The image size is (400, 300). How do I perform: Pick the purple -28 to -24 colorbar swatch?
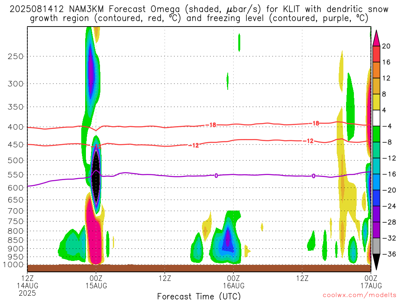point(376,214)
